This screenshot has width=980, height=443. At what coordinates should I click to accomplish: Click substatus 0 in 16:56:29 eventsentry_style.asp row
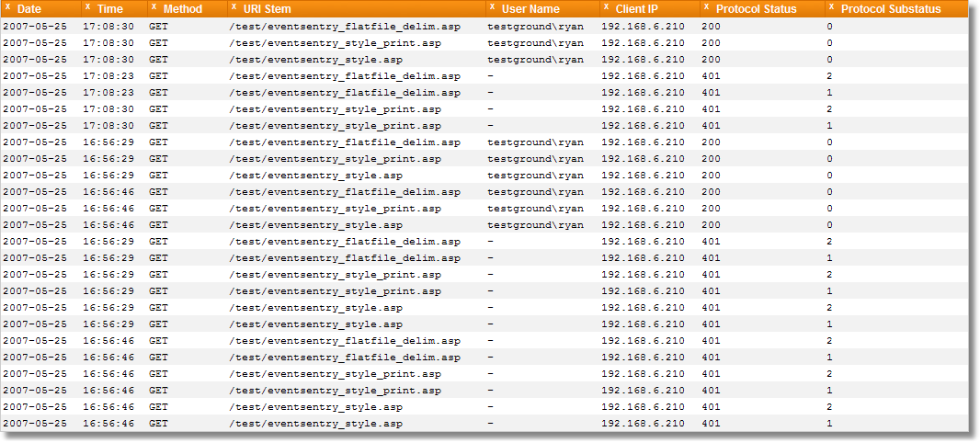[x=829, y=176]
